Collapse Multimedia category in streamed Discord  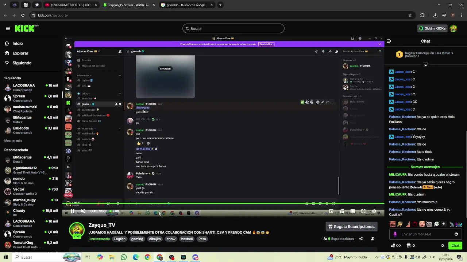coord(86,128)
